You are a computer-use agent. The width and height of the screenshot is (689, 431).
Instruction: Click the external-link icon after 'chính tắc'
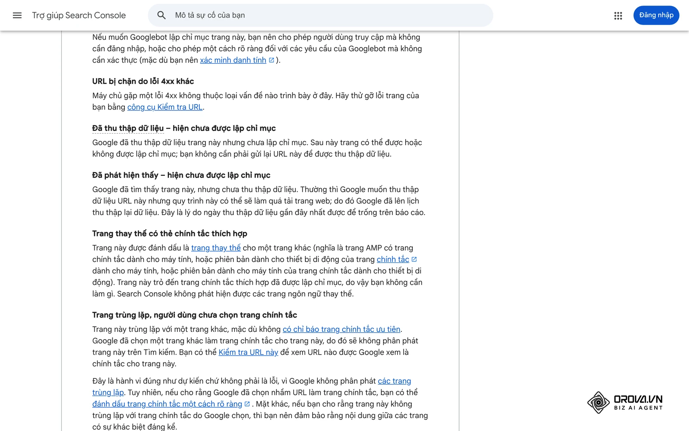[414, 259]
